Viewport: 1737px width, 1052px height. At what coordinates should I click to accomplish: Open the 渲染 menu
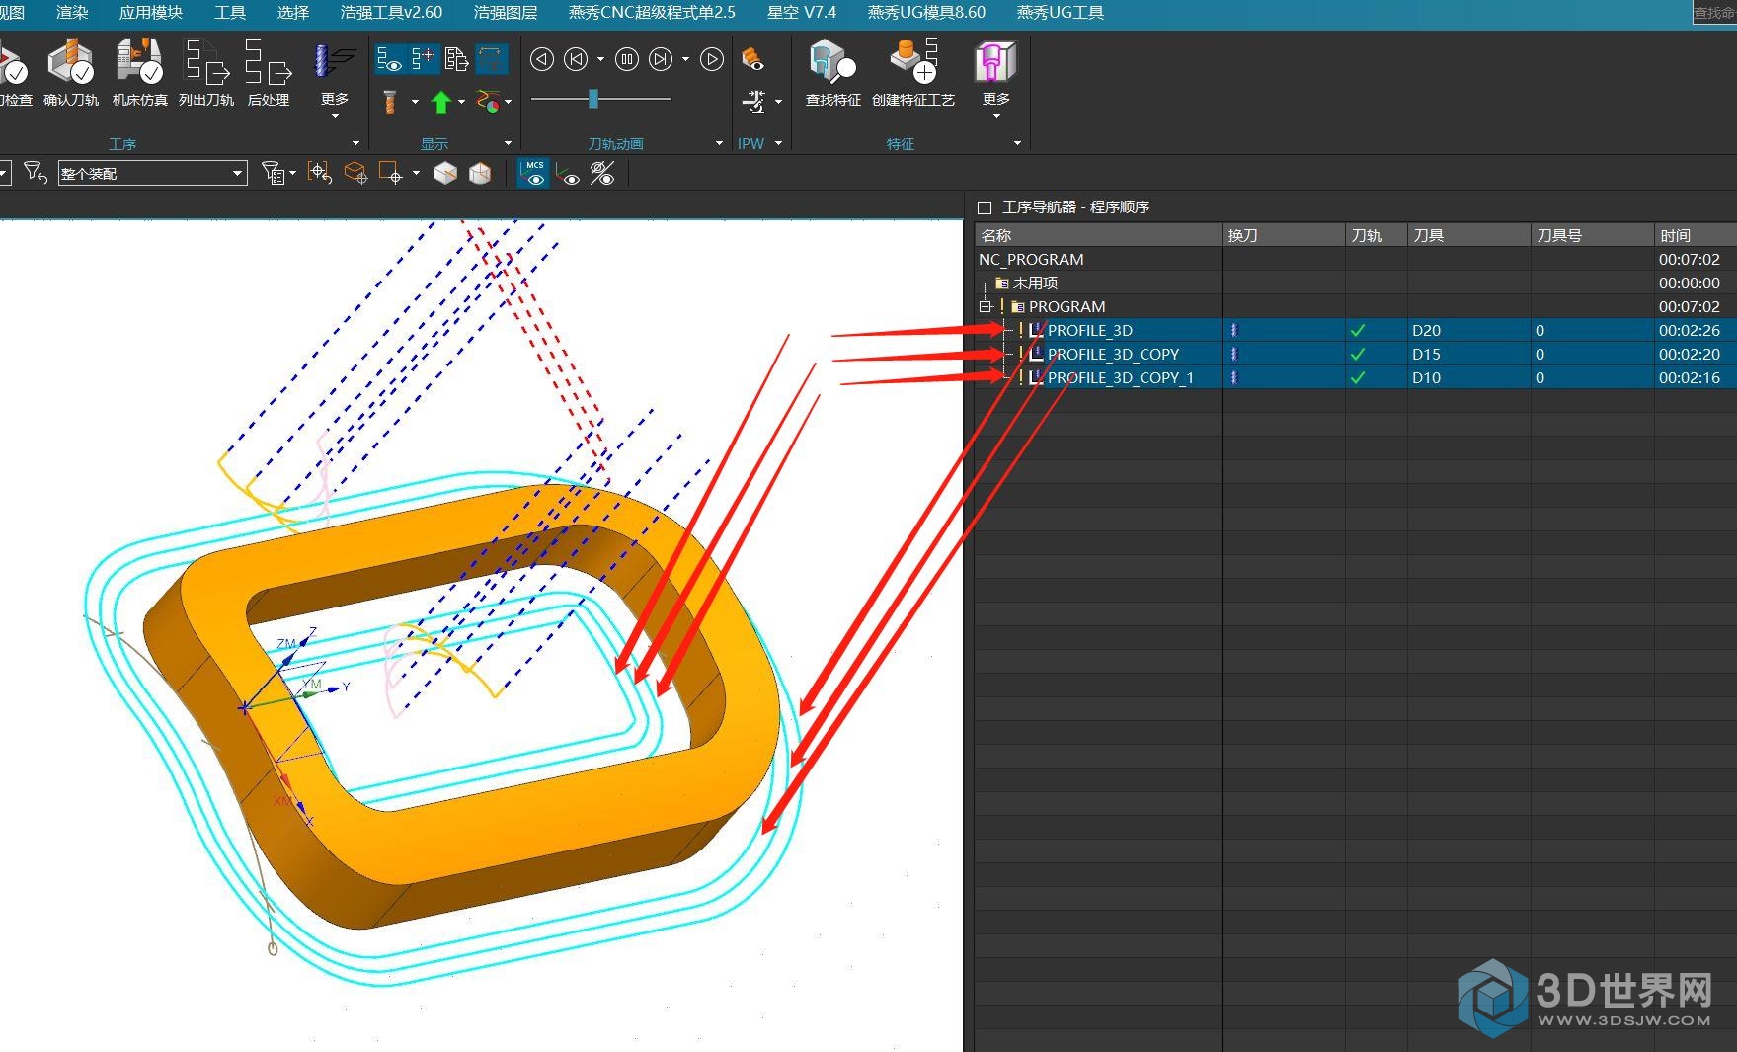coord(72,12)
